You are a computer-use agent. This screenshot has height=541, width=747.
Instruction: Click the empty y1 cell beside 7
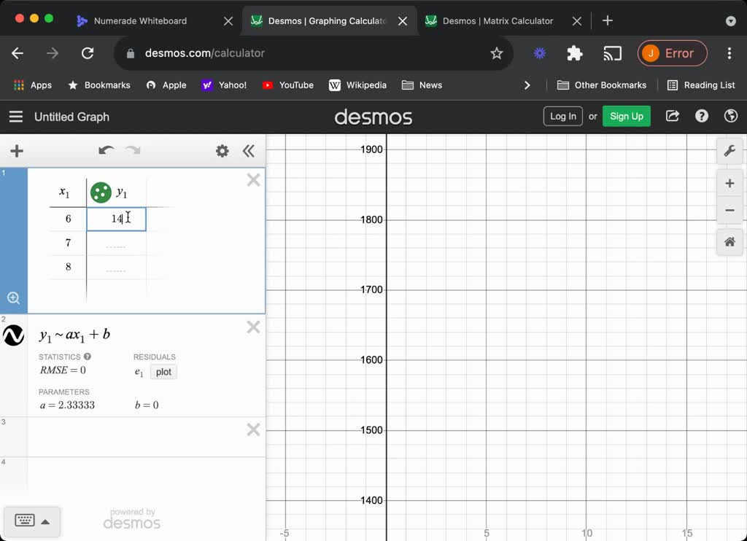[116, 244]
